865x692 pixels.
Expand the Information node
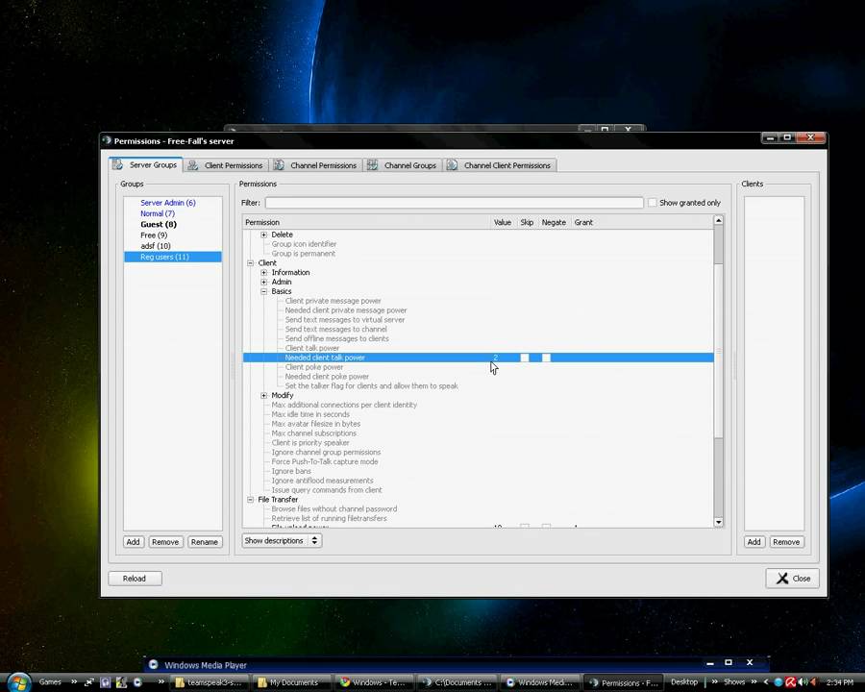[263, 273]
